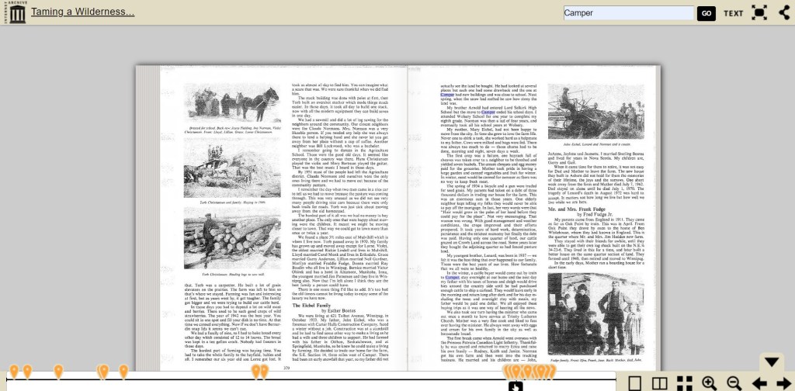
Task: Switch to two-page view
Action: 659,383
